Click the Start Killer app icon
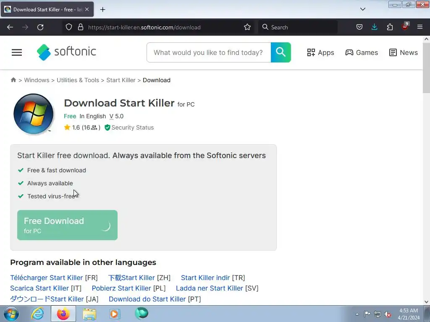 [33, 114]
